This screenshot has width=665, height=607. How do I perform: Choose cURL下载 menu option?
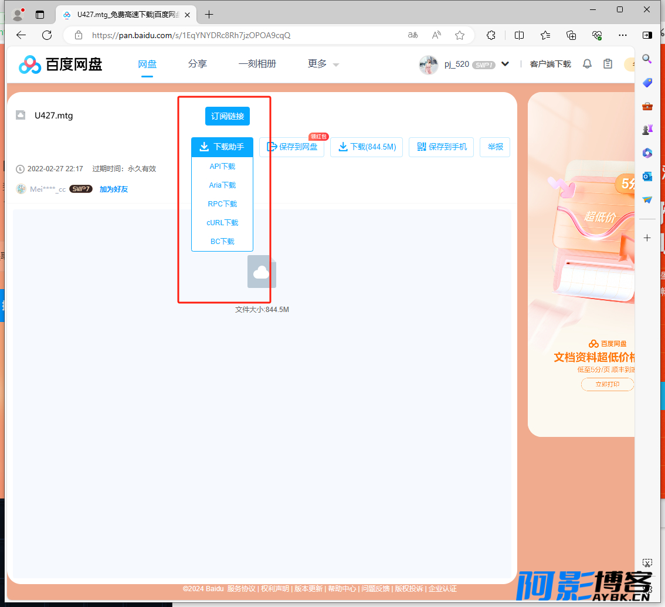point(222,223)
